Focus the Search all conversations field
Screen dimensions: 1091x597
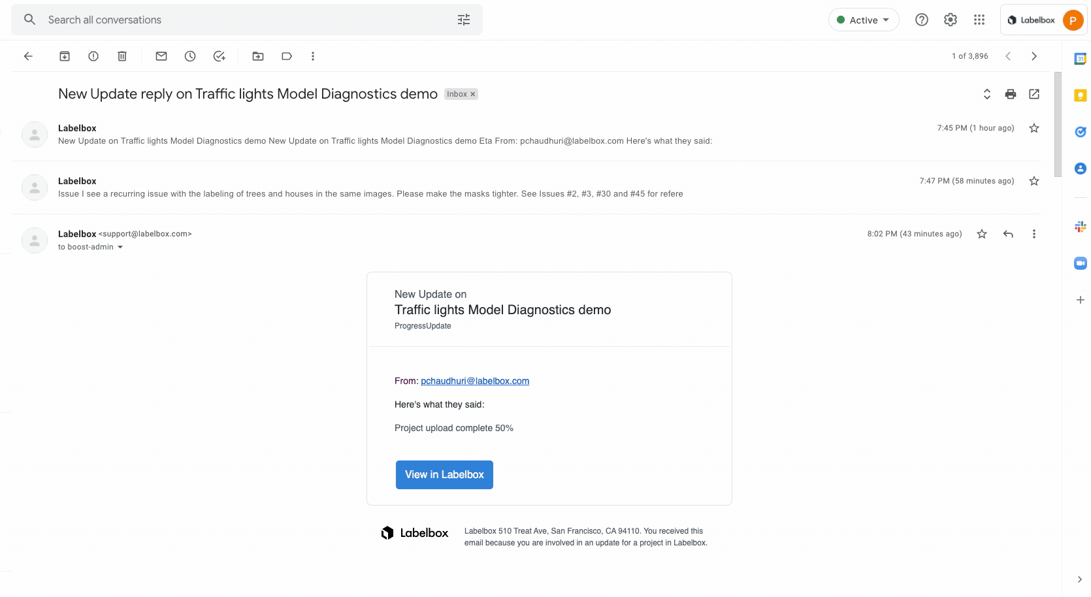(x=247, y=20)
